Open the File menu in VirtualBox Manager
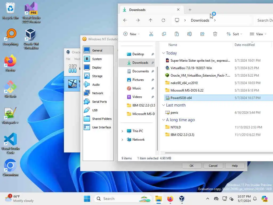 click(x=68, y=59)
